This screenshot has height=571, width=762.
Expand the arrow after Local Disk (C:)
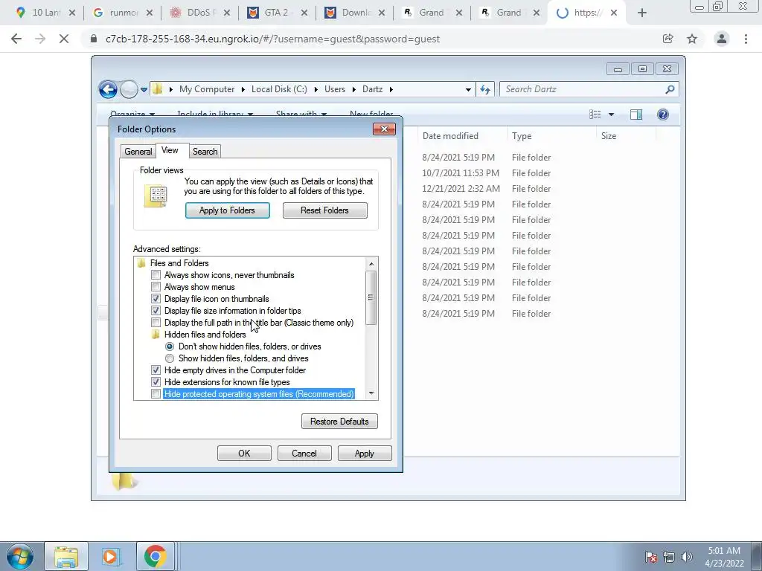click(x=316, y=89)
